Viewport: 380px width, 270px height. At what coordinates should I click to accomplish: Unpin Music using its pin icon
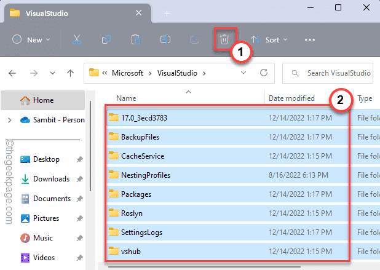click(x=79, y=238)
